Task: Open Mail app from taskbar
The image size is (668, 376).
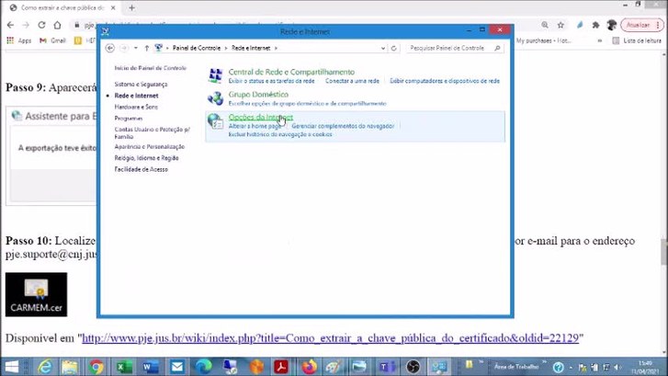Action: coord(176,367)
